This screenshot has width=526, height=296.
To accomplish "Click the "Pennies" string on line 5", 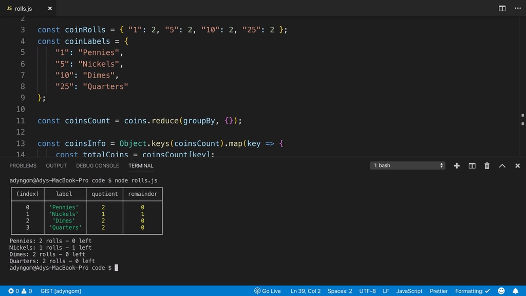I will click(x=99, y=53).
